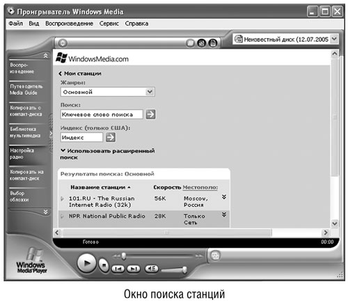Image resolution: width=348 pixels, height=307 pixels.
Task: Select the NPR National Public Radio station
Action: point(106,216)
